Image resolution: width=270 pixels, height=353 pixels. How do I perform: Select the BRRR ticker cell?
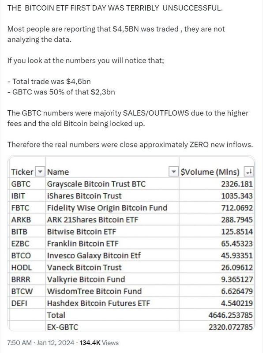click(20, 279)
